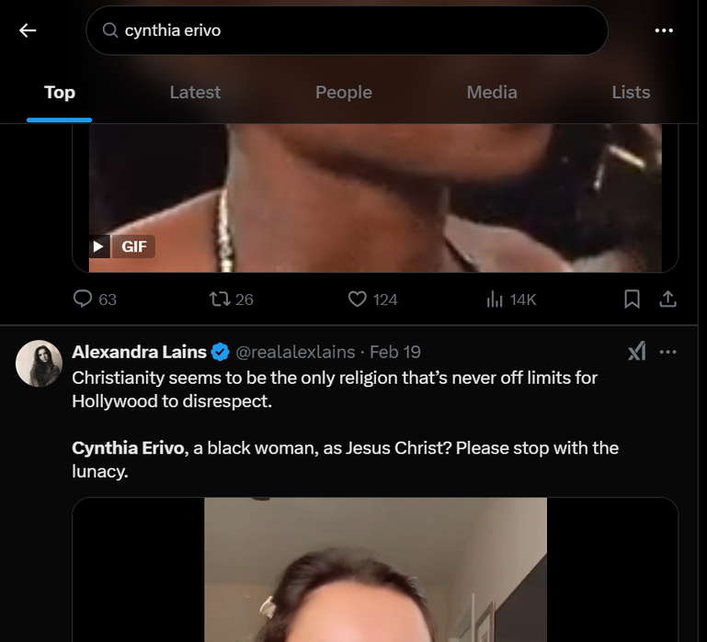The width and height of the screenshot is (707, 642).
Task: Play the GIF using play button
Action: click(x=99, y=246)
